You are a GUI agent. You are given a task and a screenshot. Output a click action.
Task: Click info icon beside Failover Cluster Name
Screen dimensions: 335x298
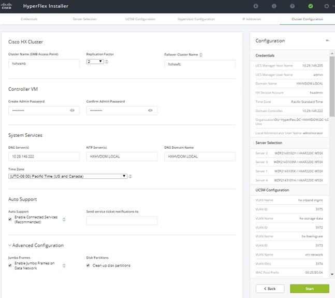point(201,55)
